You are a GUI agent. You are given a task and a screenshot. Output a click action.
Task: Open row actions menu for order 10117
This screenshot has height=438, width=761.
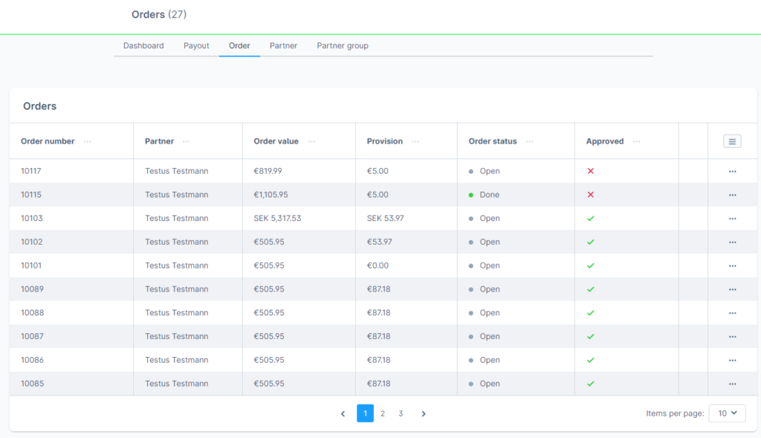point(732,171)
